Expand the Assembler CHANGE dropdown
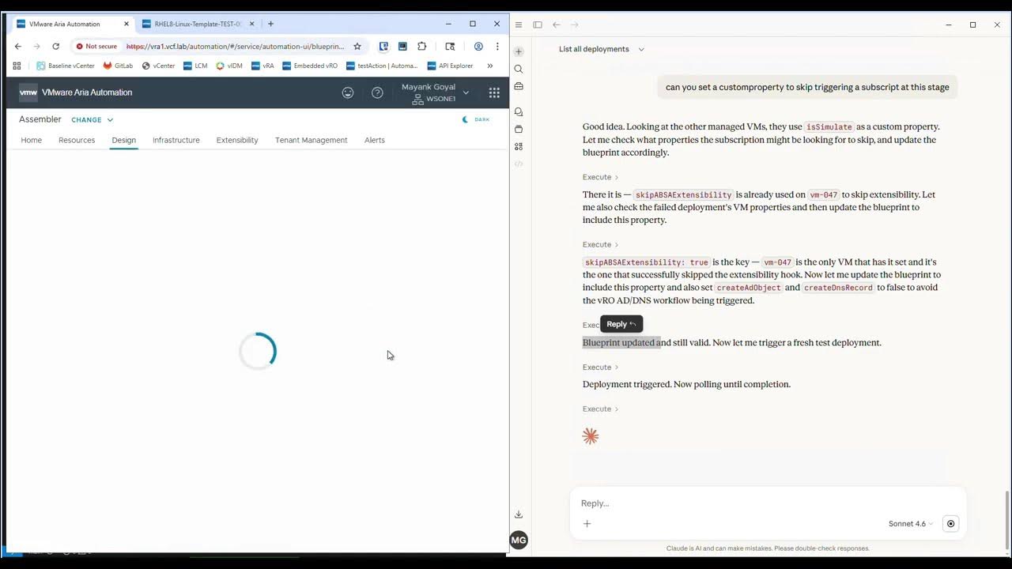This screenshot has width=1012, height=569. (x=93, y=120)
